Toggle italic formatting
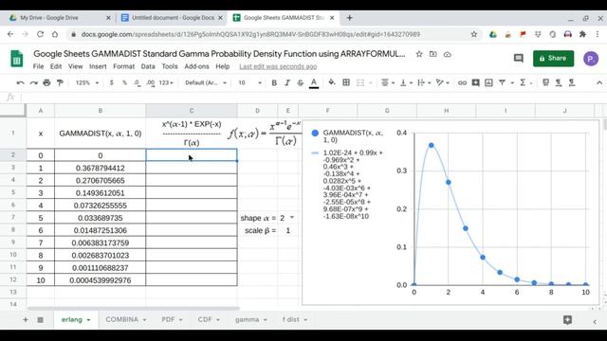607x341 pixels. 287,82
